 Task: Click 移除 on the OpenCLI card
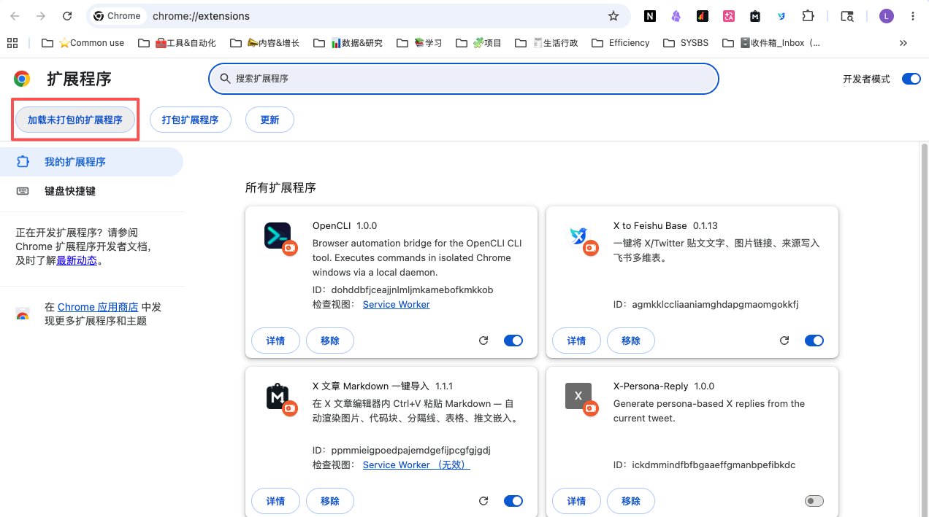329,341
